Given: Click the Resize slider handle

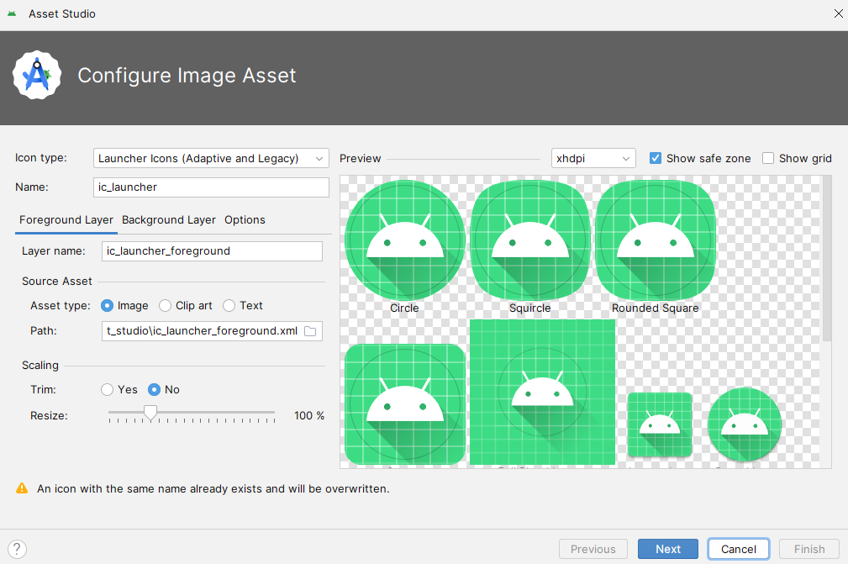Looking at the screenshot, I should pyautogui.click(x=150, y=414).
